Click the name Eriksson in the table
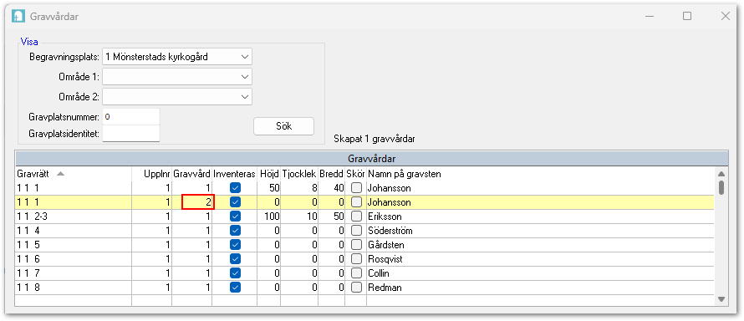Screen dimensions: 744x321 (385, 217)
